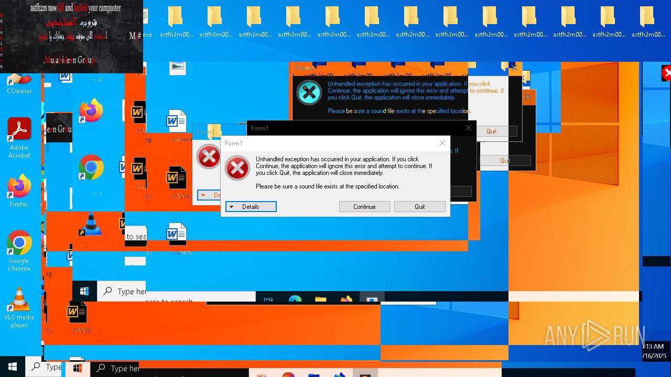This screenshot has width=671, height=377.
Task: Close the front white Form1 dialog
Action: click(x=442, y=143)
